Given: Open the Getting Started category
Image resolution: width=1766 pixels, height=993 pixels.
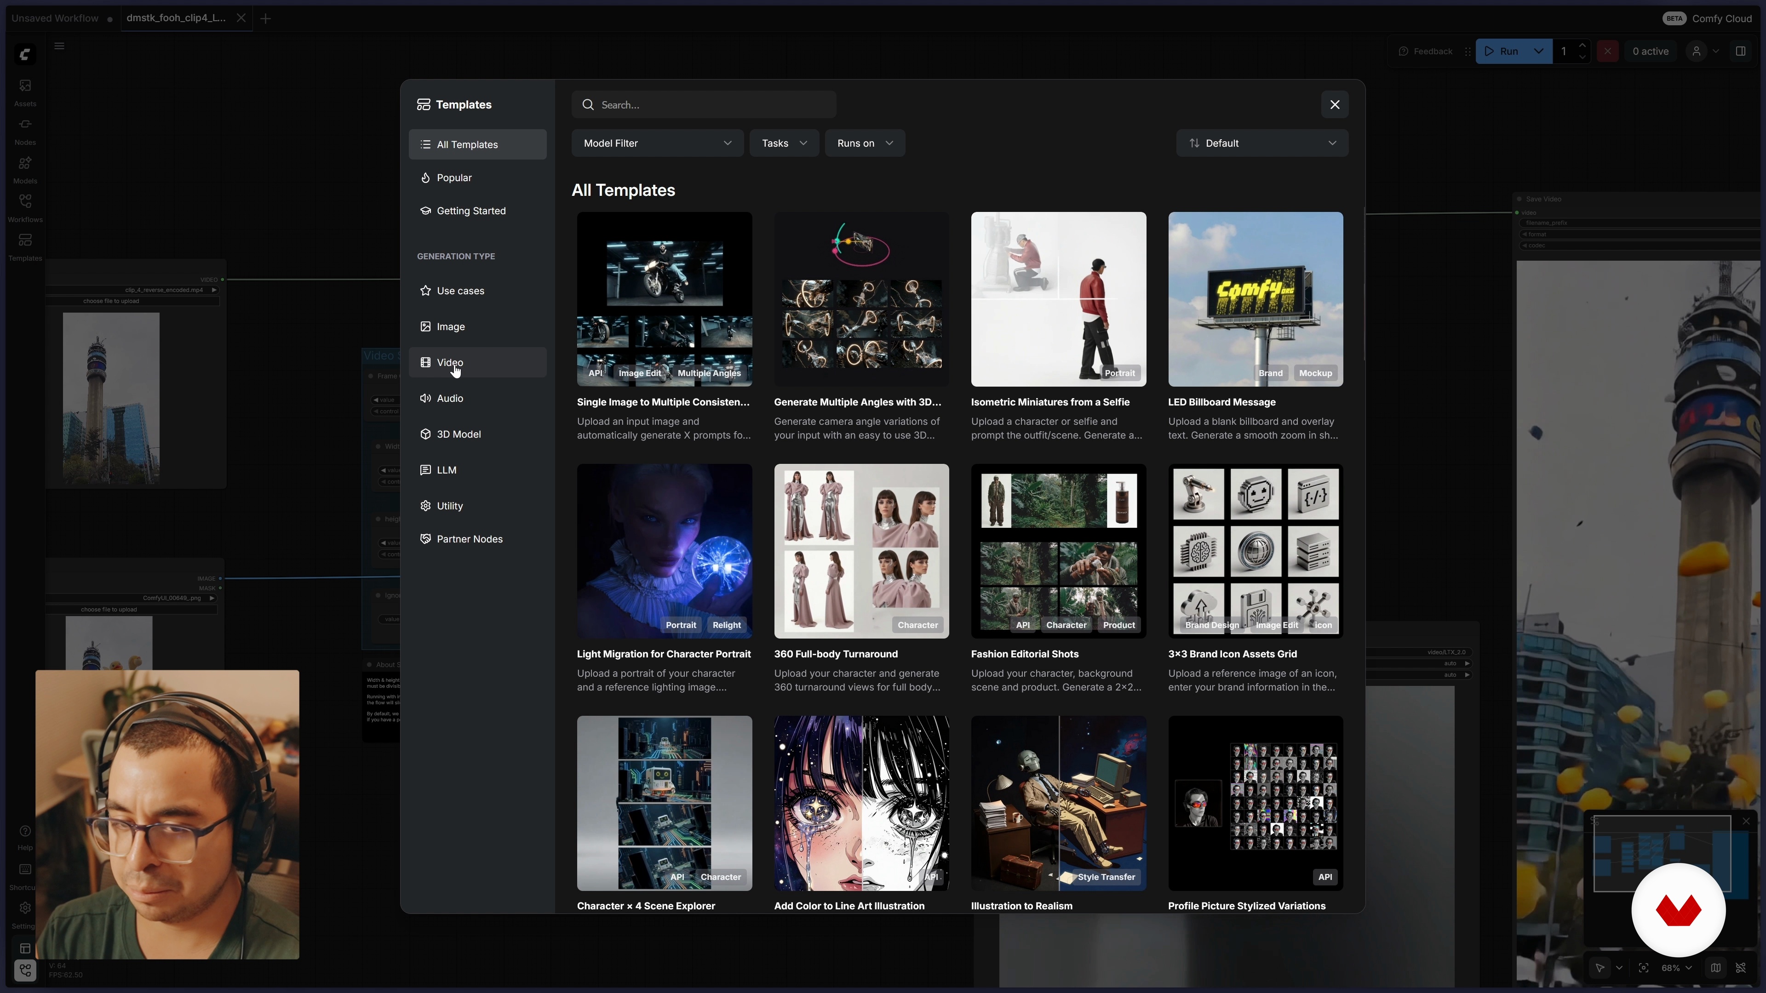Looking at the screenshot, I should [x=478, y=211].
